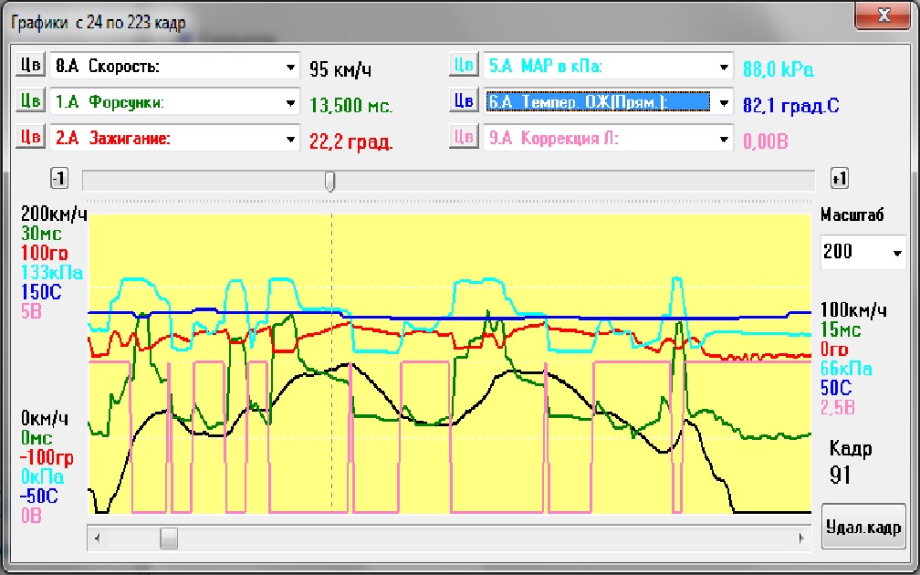The width and height of the screenshot is (920, 575).
Task: Open the Масштаб scale dropdown
Action: tap(896, 253)
